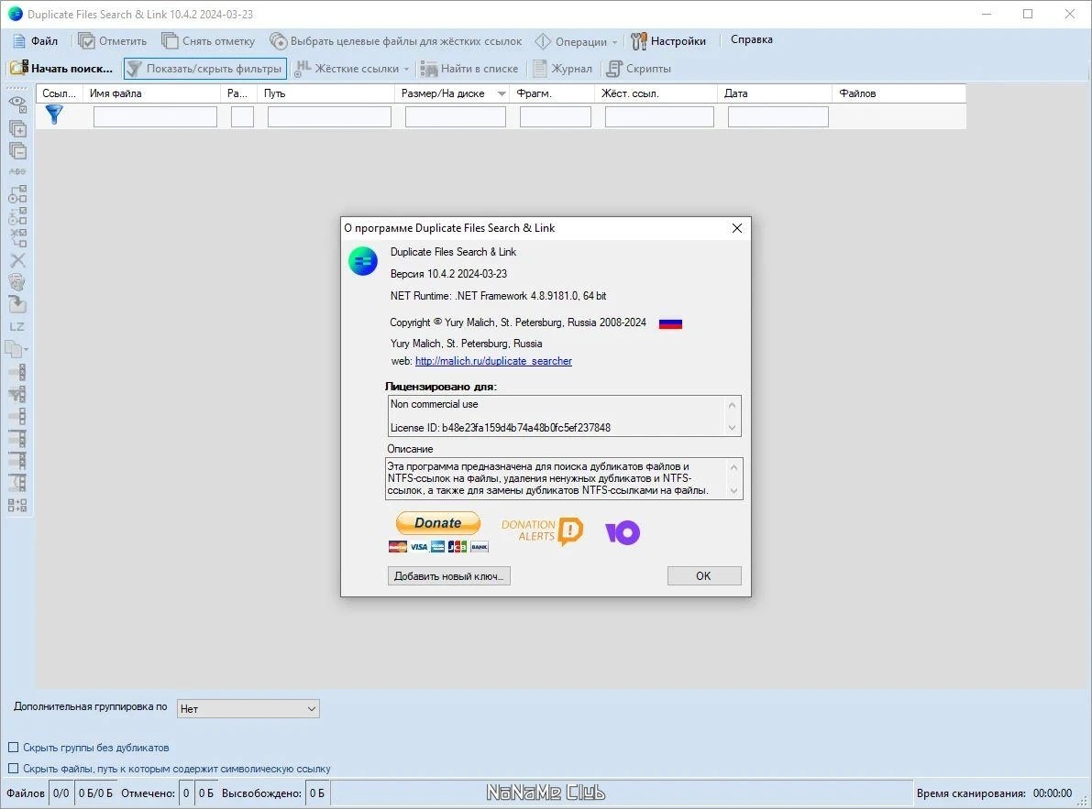Open Настройки settings

pyautogui.click(x=668, y=41)
